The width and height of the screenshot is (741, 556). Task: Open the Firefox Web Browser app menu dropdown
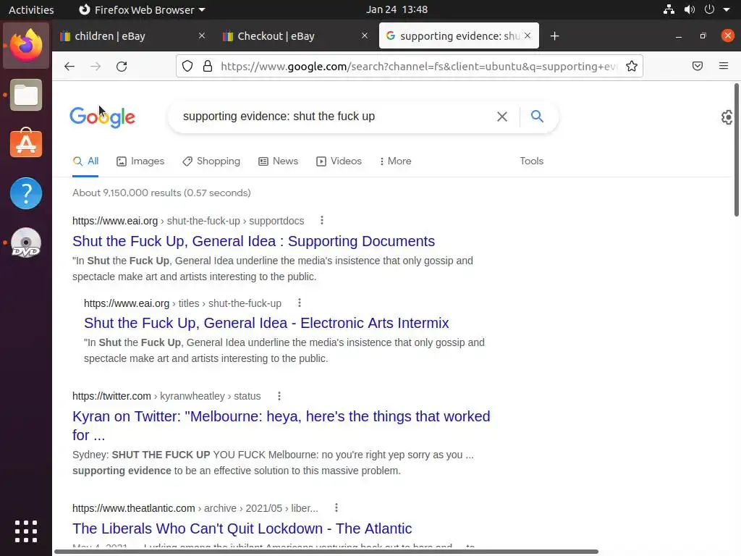(142, 9)
